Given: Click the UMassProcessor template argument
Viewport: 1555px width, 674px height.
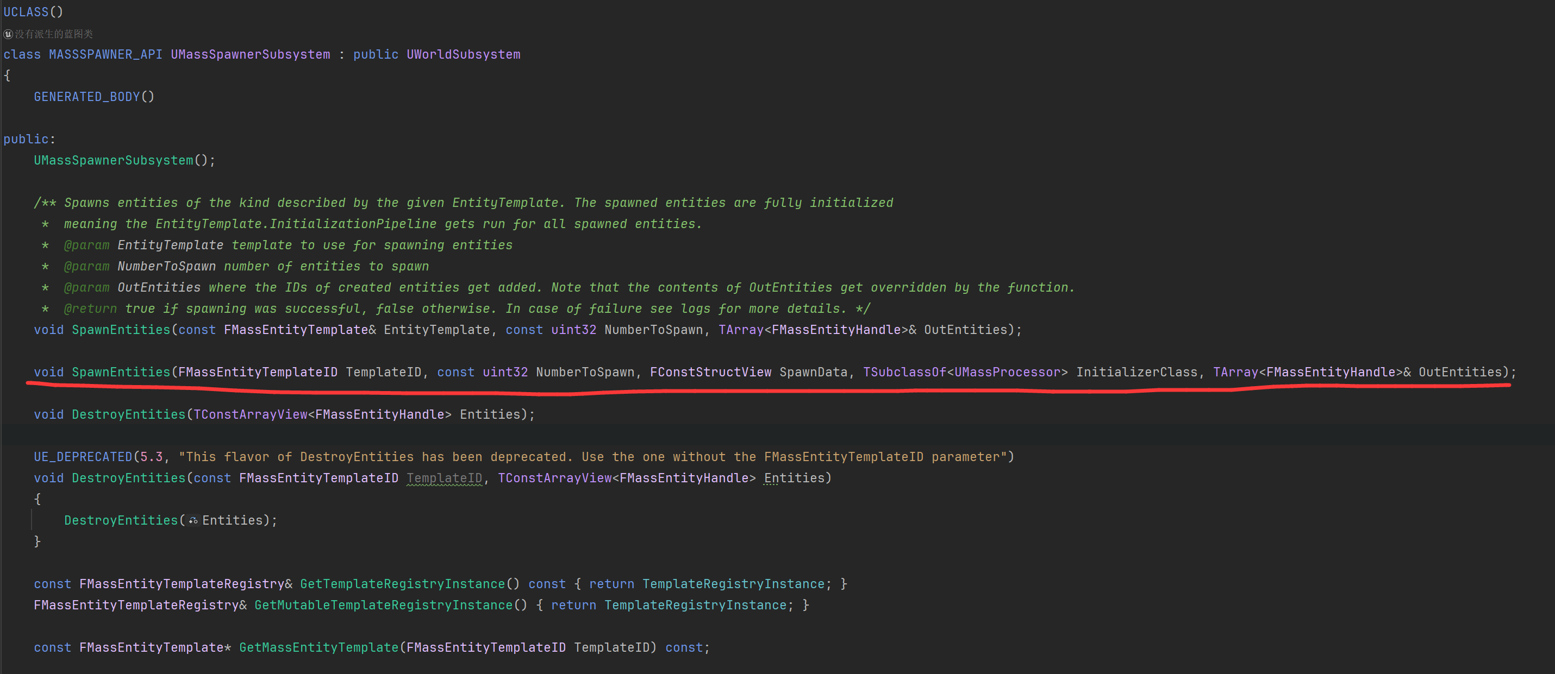Looking at the screenshot, I should pyautogui.click(x=1007, y=372).
